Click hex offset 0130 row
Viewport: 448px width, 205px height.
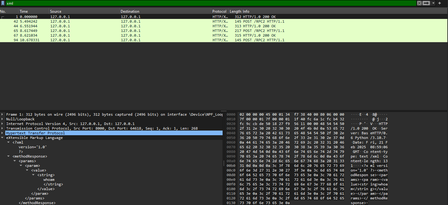(231, 203)
